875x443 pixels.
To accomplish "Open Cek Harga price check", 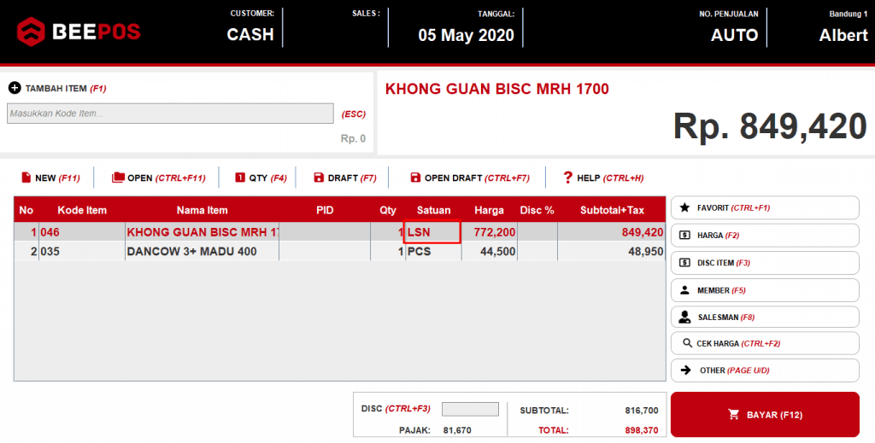I will (x=764, y=343).
